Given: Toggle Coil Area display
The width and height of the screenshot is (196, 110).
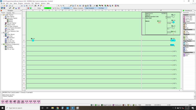Looking at the screenshot, I should 101,8.
